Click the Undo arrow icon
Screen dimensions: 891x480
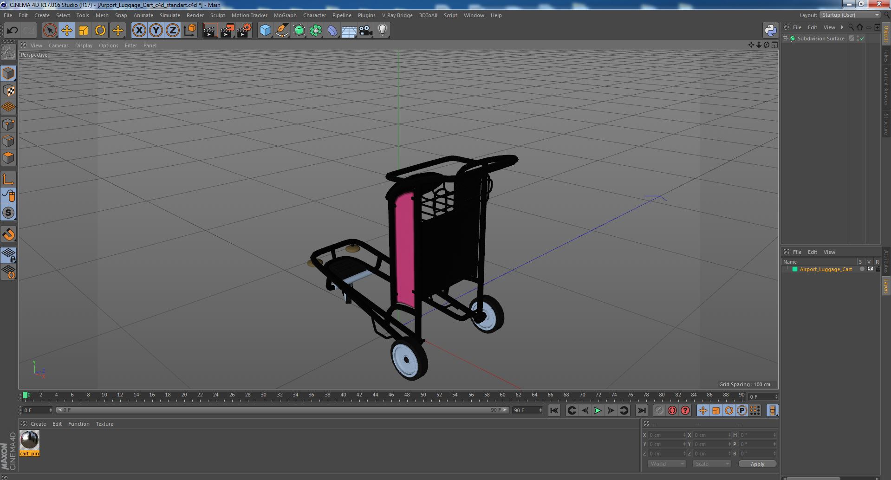coord(12,31)
